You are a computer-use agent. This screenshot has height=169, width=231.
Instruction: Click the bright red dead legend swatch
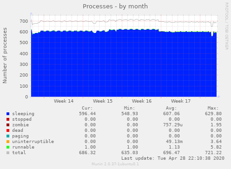pyautogui.click(x=8, y=130)
